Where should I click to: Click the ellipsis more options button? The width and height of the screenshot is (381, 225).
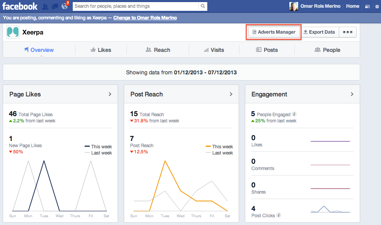pyautogui.click(x=347, y=32)
